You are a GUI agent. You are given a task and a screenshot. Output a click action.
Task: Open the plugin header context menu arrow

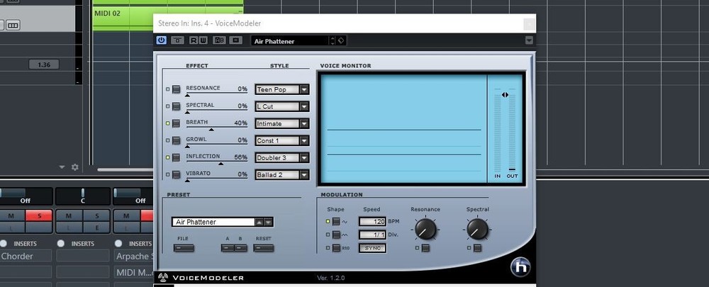tap(529, 40)
